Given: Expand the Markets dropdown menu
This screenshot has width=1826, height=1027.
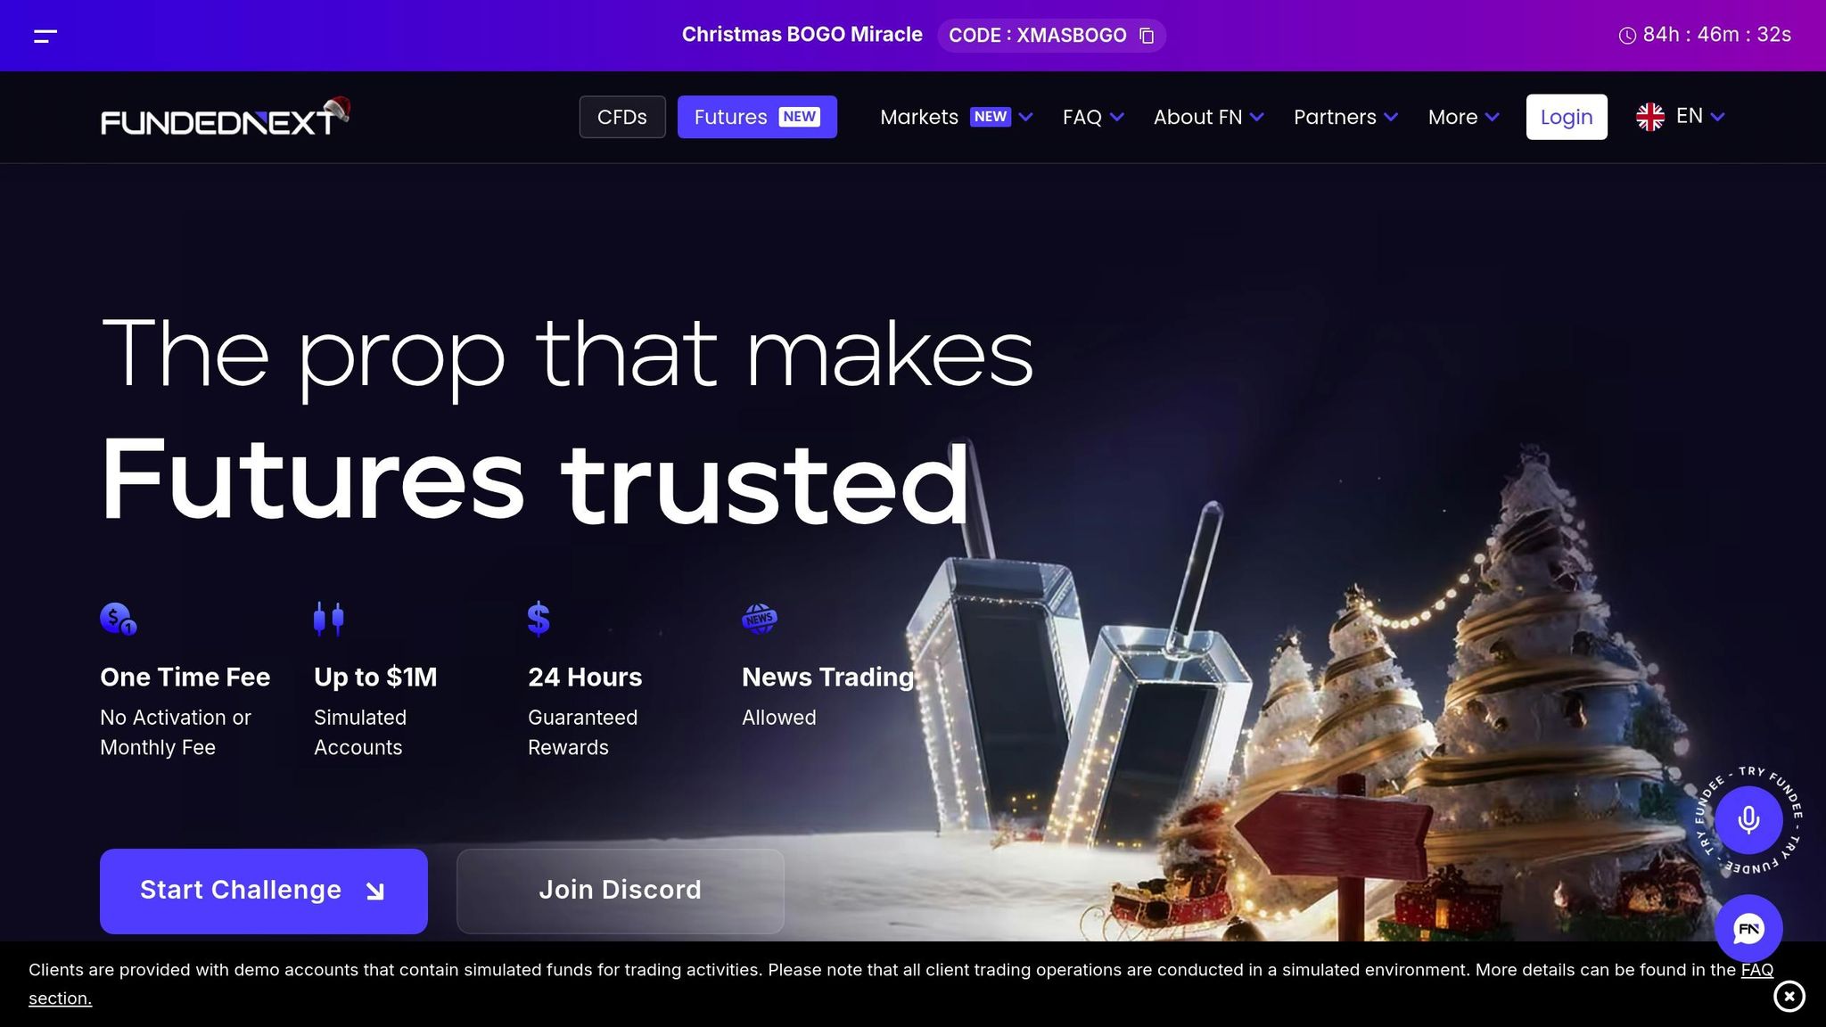Looking at the screenshot, I should [956, 117].
